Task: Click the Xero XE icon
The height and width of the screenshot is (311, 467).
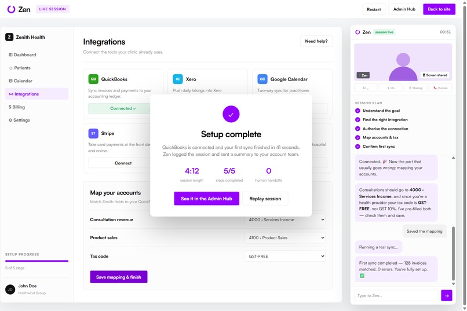Action: (178, 79)
